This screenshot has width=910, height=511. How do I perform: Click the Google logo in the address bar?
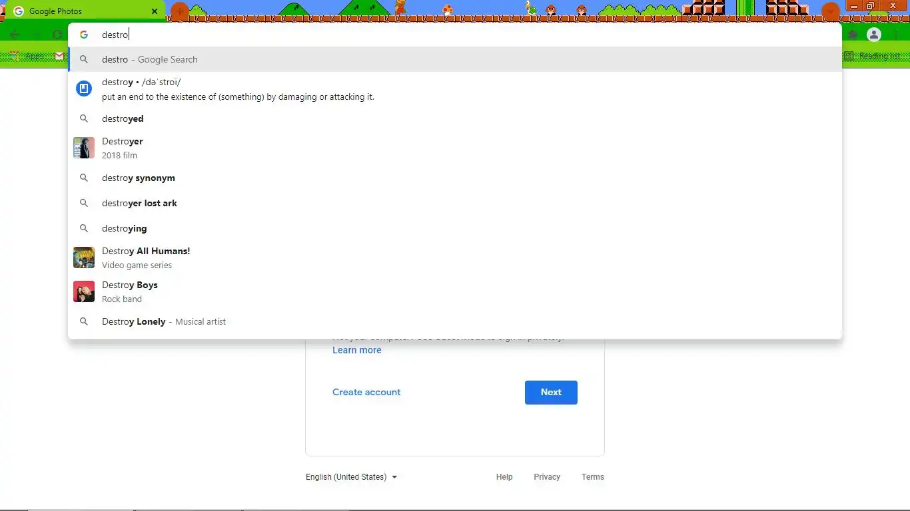84,35
